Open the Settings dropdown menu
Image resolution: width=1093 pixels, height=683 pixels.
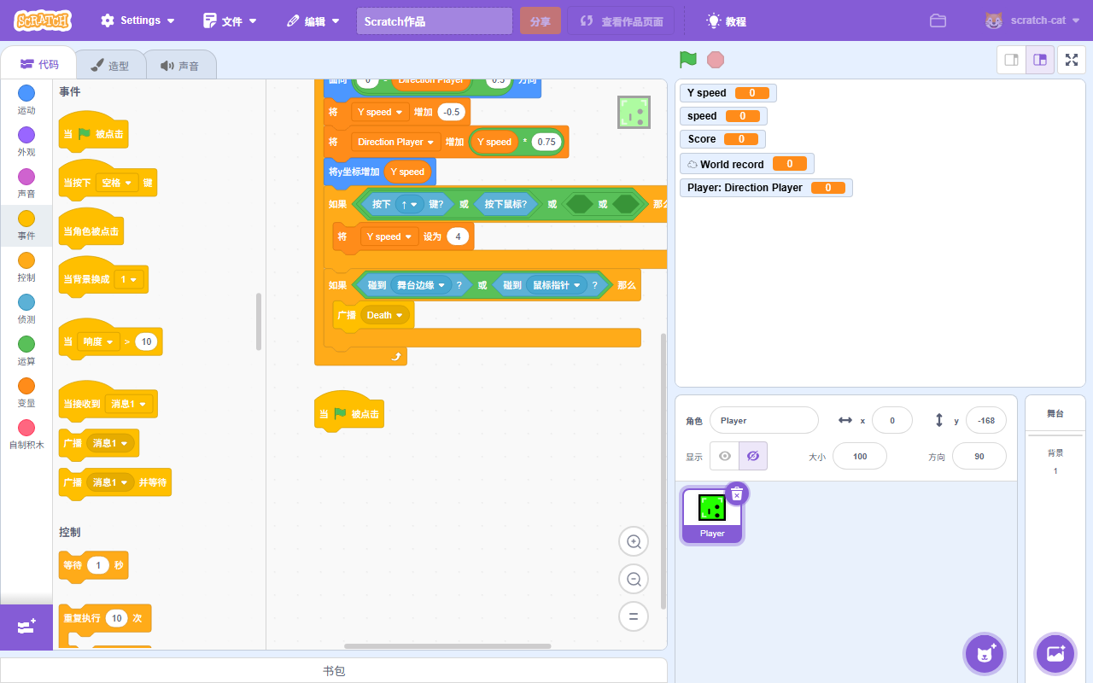[x=137, y=20]
